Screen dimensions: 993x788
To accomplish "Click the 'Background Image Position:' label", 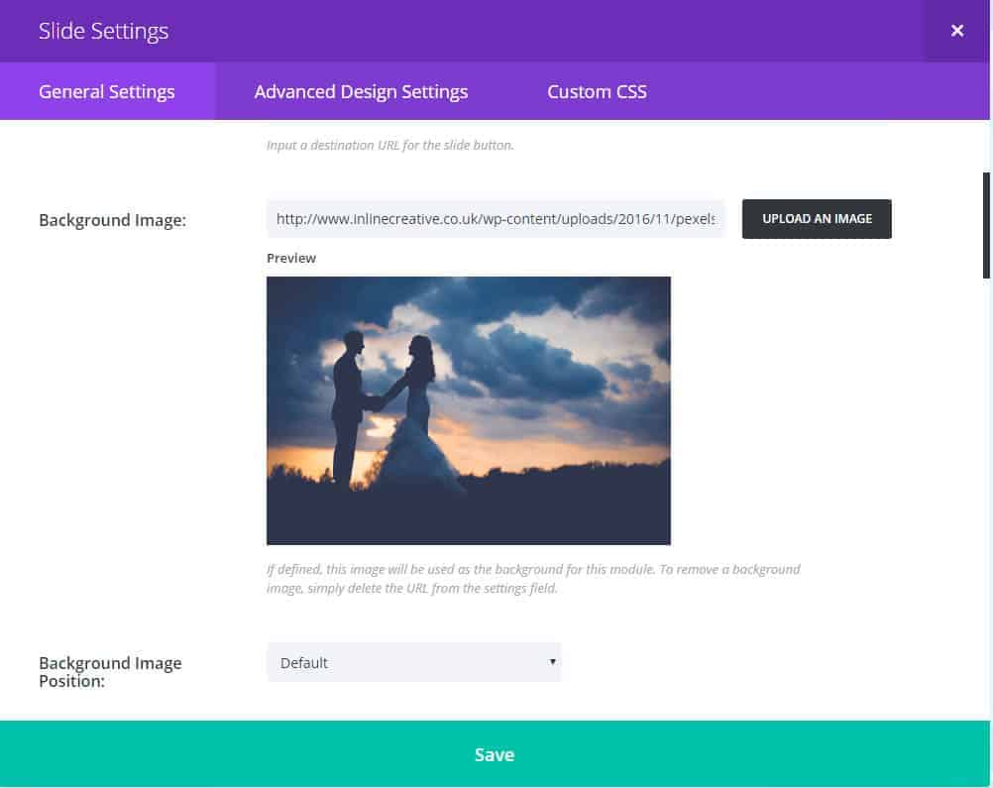I will 110,671.
